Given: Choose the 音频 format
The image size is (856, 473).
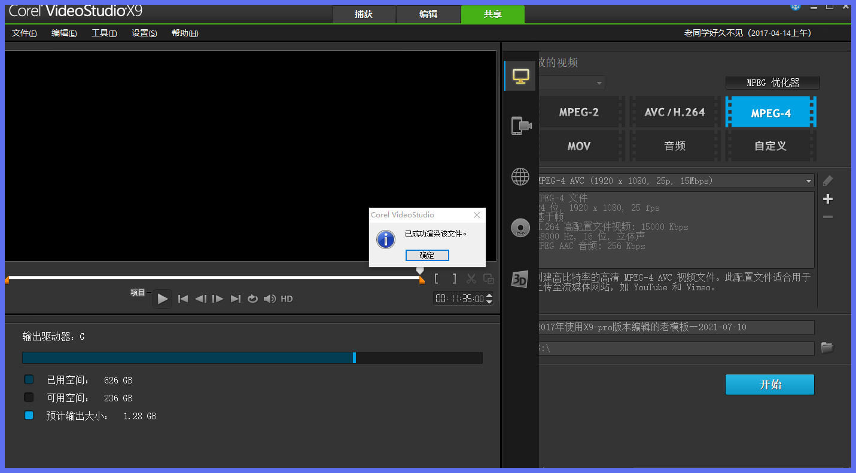Looking at the screenshot, I should click(x=674, y=146).
